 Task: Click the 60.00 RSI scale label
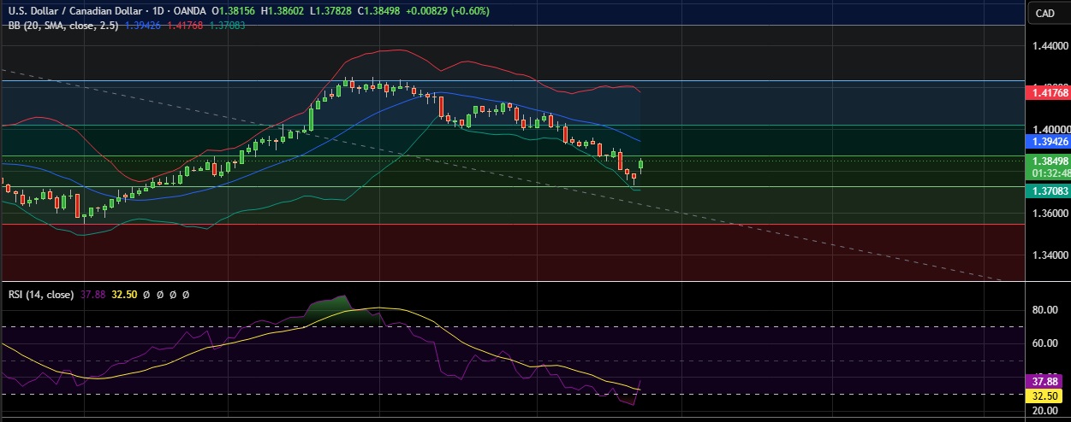point(1045,343)
